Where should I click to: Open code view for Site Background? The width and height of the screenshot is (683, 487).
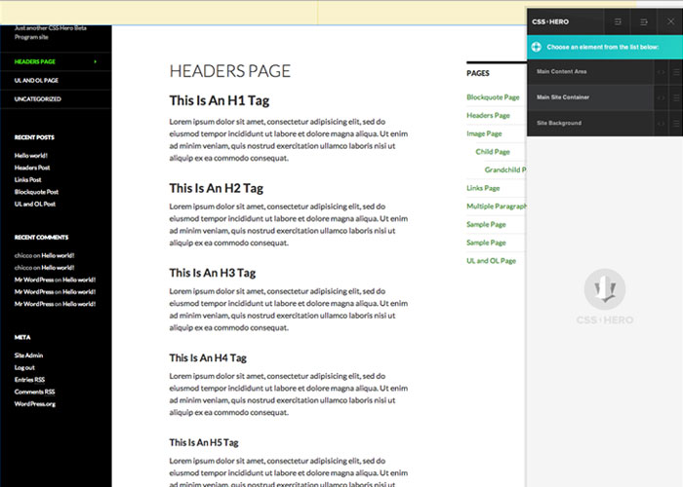pyautogui.click(x=661, y=124)
